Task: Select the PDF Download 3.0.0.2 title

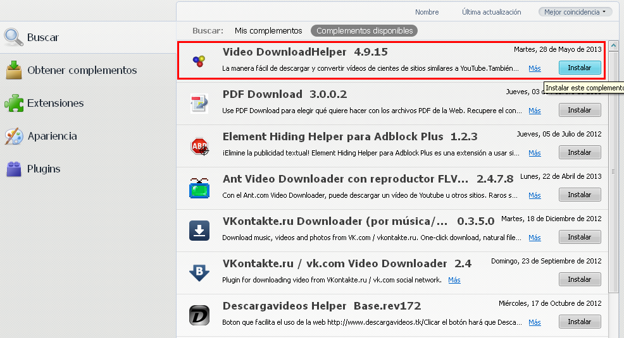Action: click(285, 94)
